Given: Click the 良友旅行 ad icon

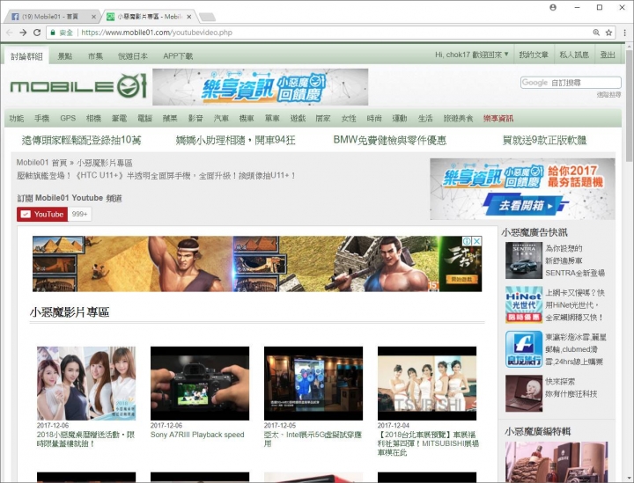Looking at the screenshot, I should click(x=524, y=349).
